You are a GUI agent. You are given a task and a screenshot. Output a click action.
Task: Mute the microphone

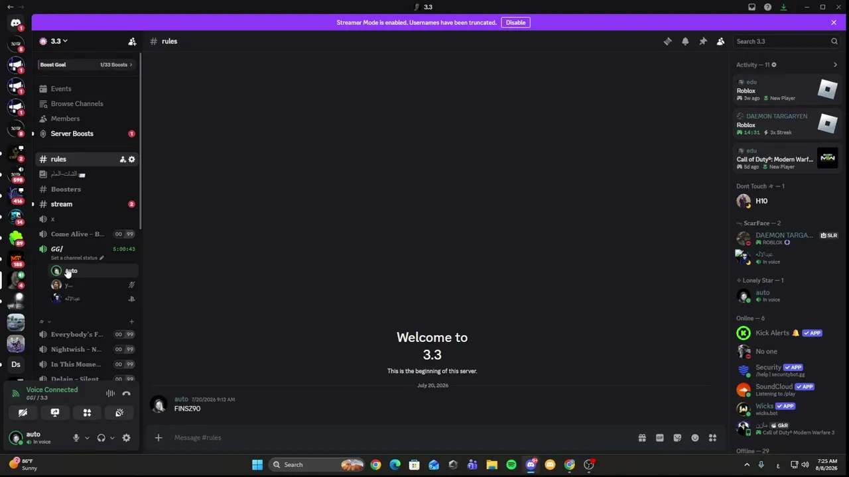point(76,438)
